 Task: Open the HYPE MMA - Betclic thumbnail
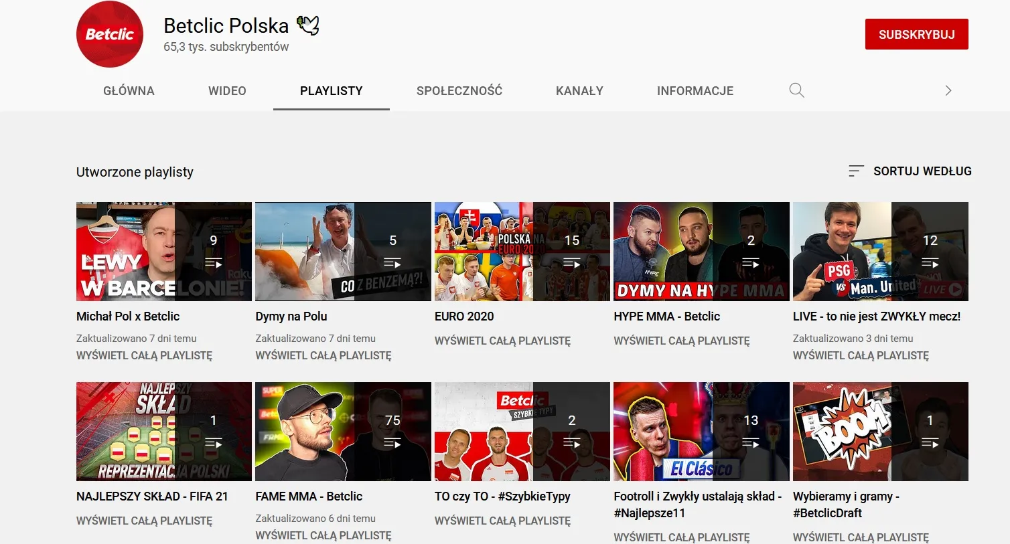[701, 252]
